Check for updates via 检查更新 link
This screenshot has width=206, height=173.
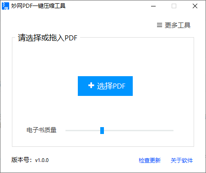click(150, 160)
